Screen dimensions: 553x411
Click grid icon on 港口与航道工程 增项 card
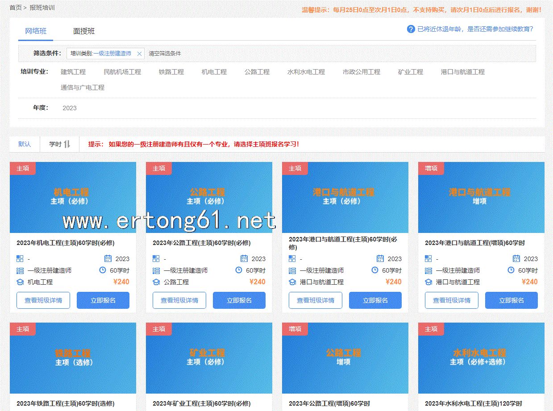(x=428, y=258)
